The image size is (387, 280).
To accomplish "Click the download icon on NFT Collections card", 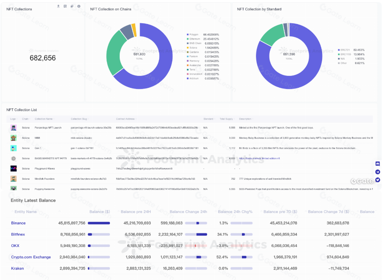I will coord(58,7).
